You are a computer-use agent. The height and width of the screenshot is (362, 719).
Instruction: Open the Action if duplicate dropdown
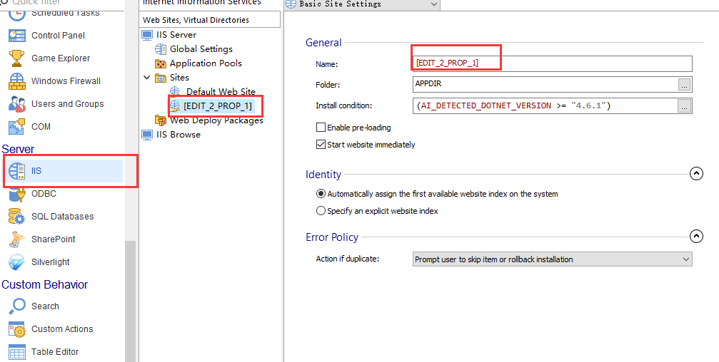(x=553, y=259)
